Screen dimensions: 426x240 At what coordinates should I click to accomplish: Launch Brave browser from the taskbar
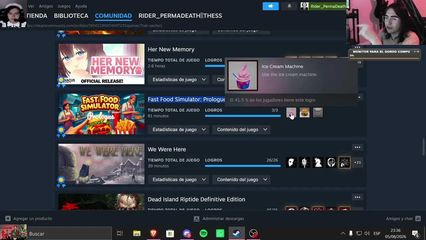(x=153, y=234)
